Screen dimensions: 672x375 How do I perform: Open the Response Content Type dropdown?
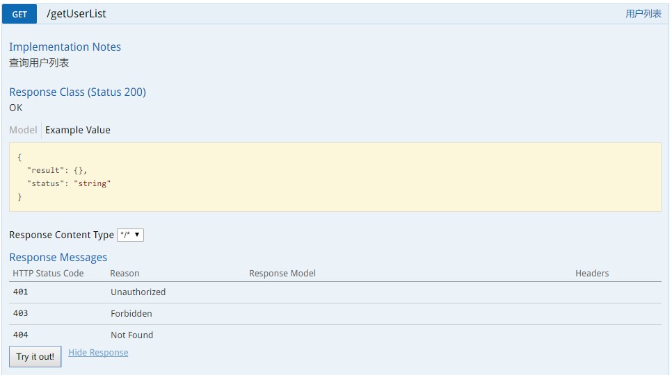pyautogui.click(x=130, y=235)
